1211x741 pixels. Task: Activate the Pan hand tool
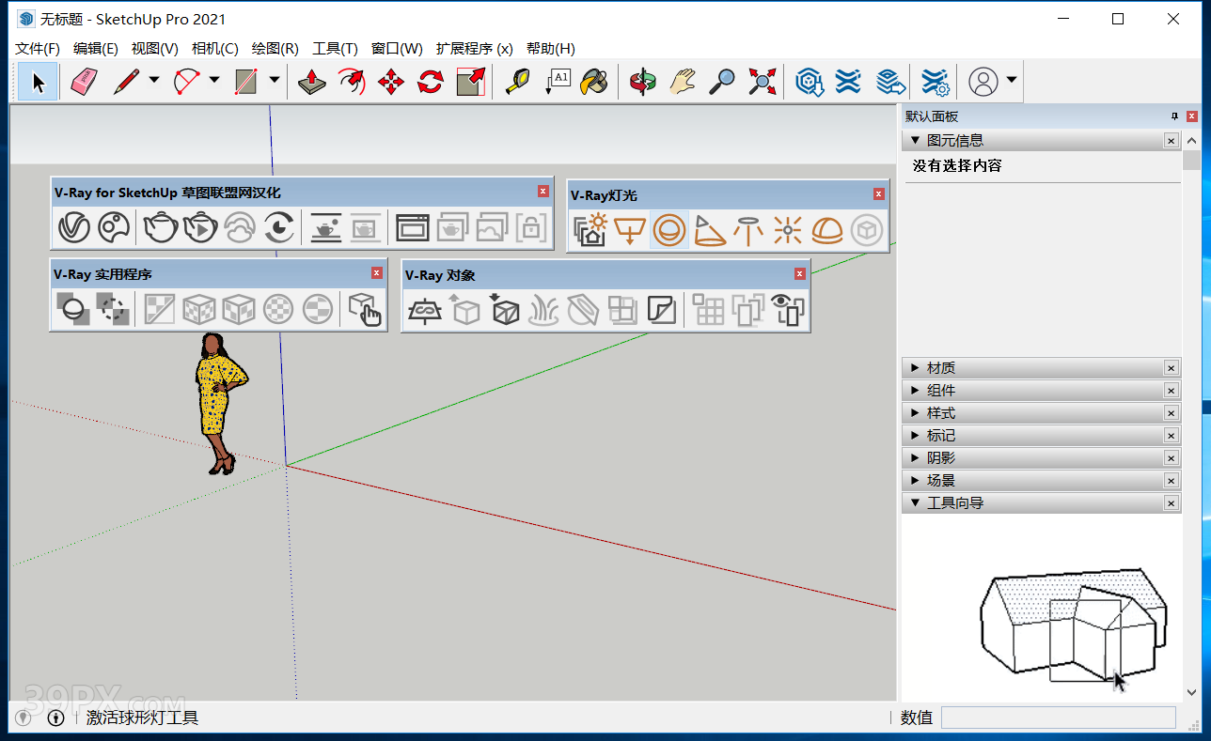pyautogui.click(x=683, y=82)
